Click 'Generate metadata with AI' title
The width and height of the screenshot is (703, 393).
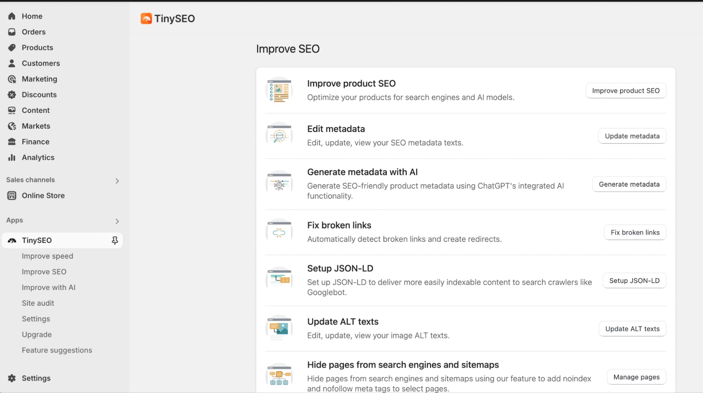[362, 172]
